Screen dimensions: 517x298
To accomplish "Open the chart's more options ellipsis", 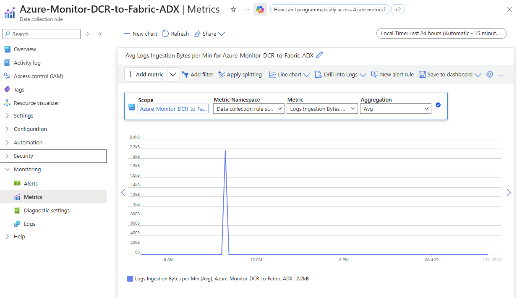I will 501,74.
